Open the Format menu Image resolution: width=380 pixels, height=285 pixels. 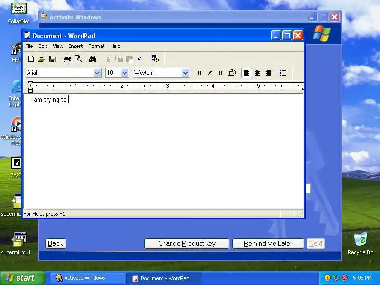(x=96, y=46)
